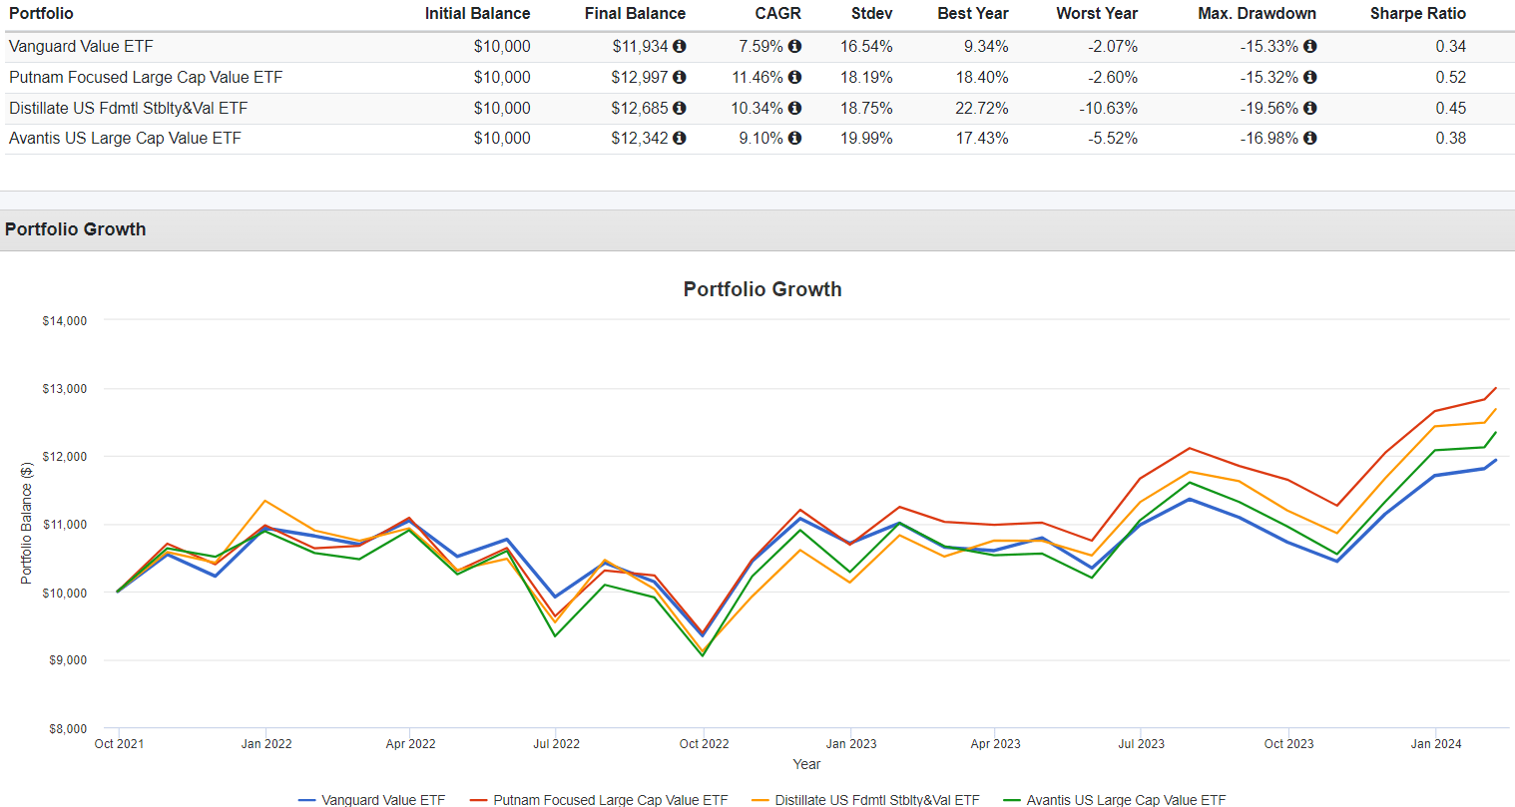The width and height of the screenshot is (1515, 807).
Task: Click the Sharpe Ratio column header
Action: (x=1417, y=14)
